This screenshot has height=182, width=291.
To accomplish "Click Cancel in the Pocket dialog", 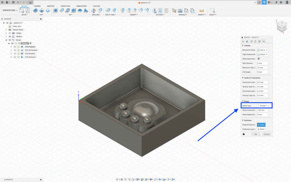I will [267, 134].
